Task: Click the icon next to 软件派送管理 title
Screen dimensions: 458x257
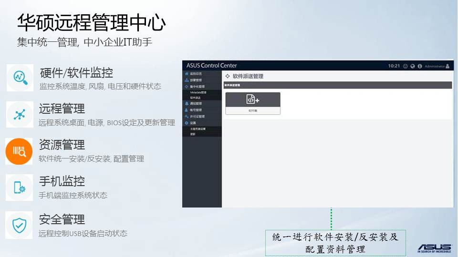Action: [x=228, y=76]
